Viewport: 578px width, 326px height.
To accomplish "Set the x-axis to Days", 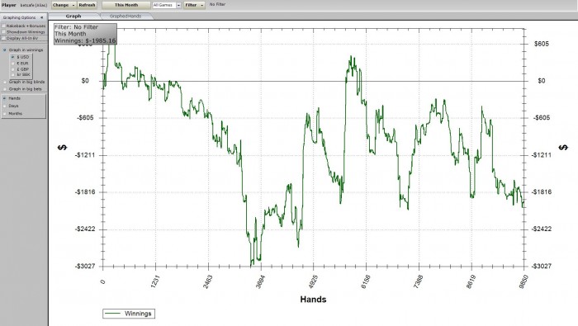I will click(x=5, y=106).
